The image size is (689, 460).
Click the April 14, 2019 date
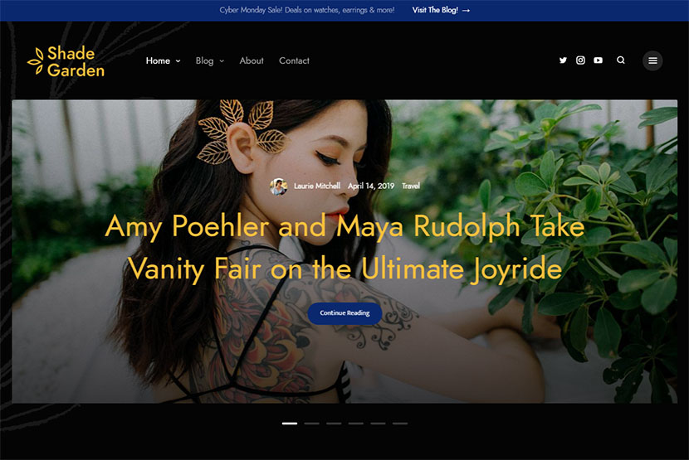click(x=371, y=186)
